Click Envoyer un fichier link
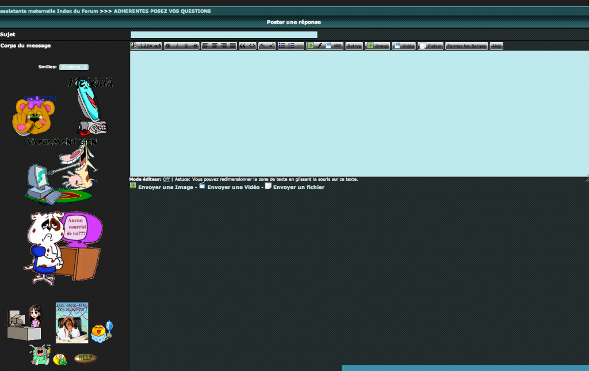This screenshot has height=371, width=589. coord(299,187)
